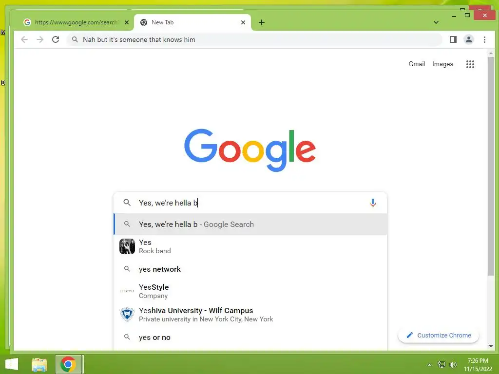This screenshot has height=374, width=499.
Task: Click the Google logo
Action: coord(250,150)
